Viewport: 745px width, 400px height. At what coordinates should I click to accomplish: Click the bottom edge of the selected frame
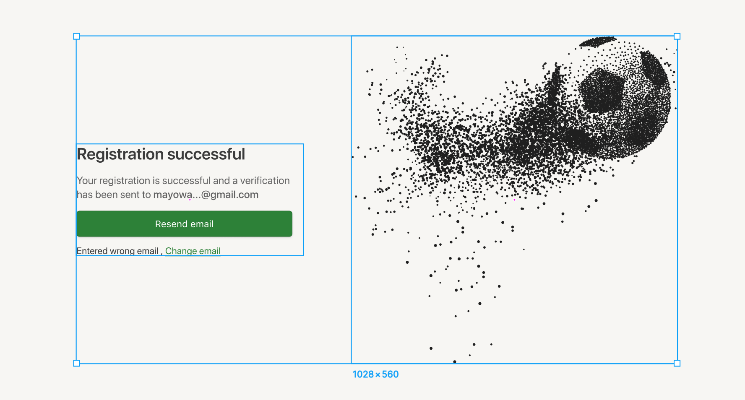(210, 364)
